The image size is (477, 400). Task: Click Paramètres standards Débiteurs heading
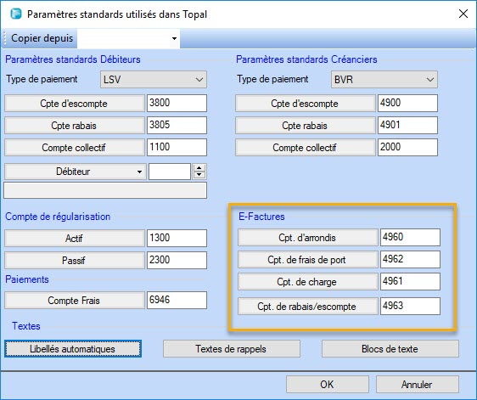[x=73, y=59]
